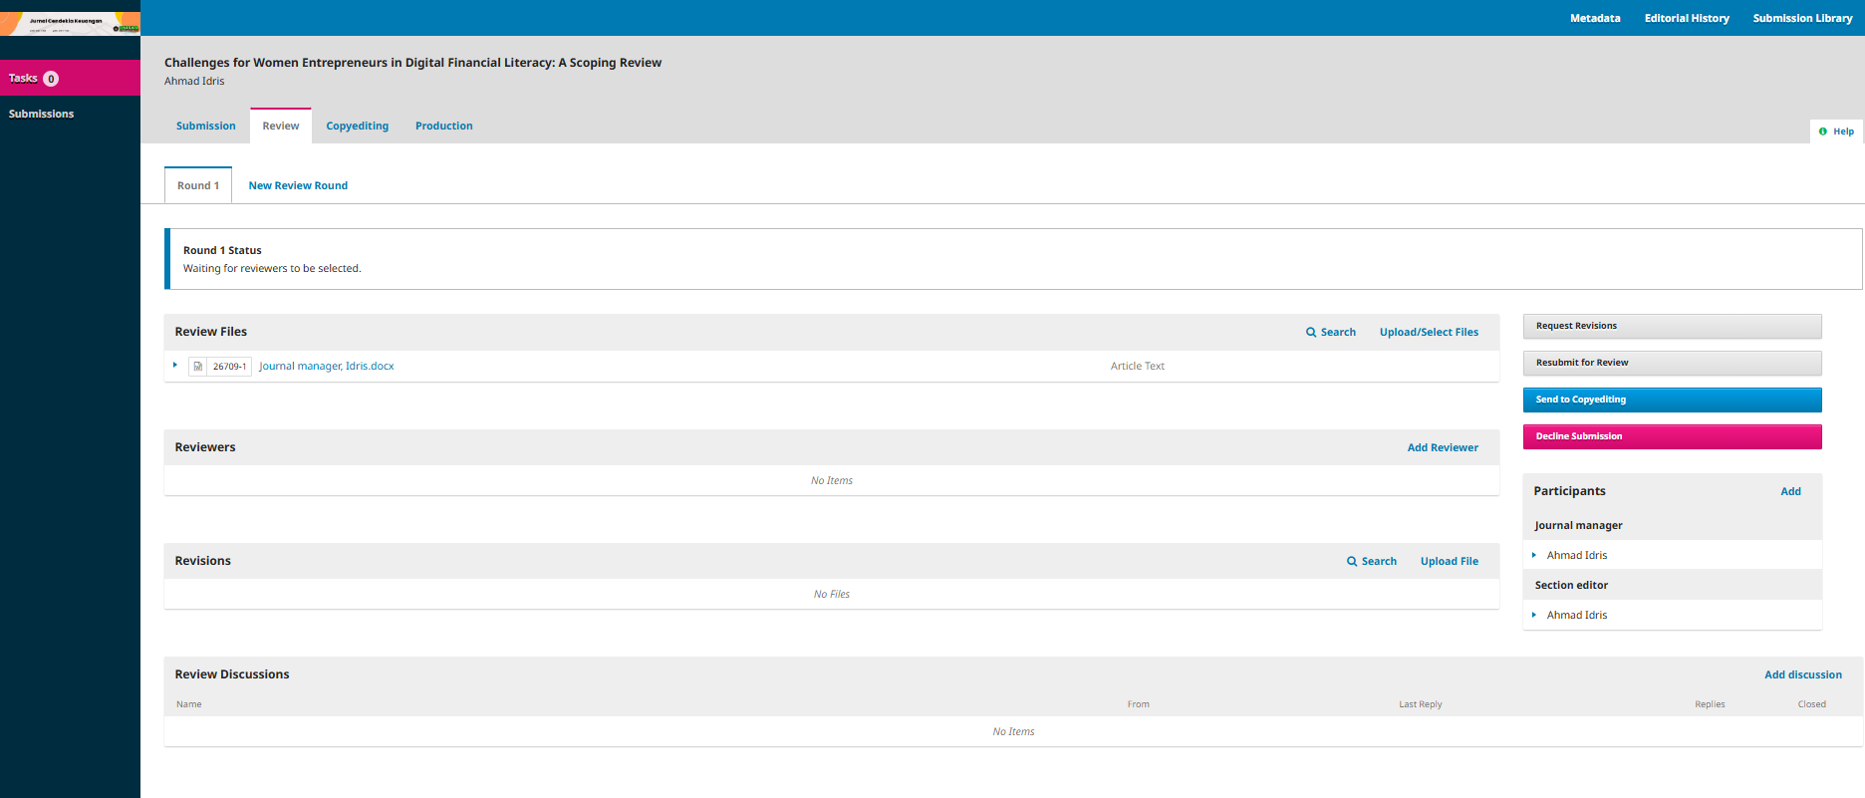Search within Review Files
This screenshot has height=798, width=1865.
pos(1330,333)
